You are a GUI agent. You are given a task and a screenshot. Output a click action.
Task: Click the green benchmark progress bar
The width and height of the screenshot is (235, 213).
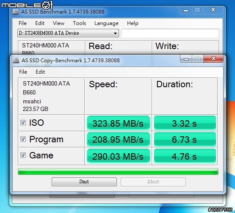tap(118, 172)
